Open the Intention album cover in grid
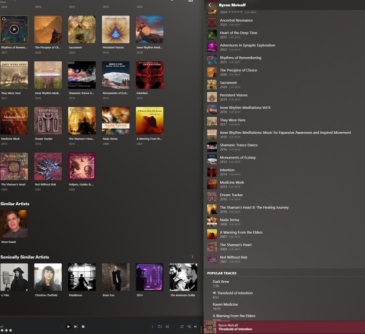The image size is (365, 334). coord(150,75)
